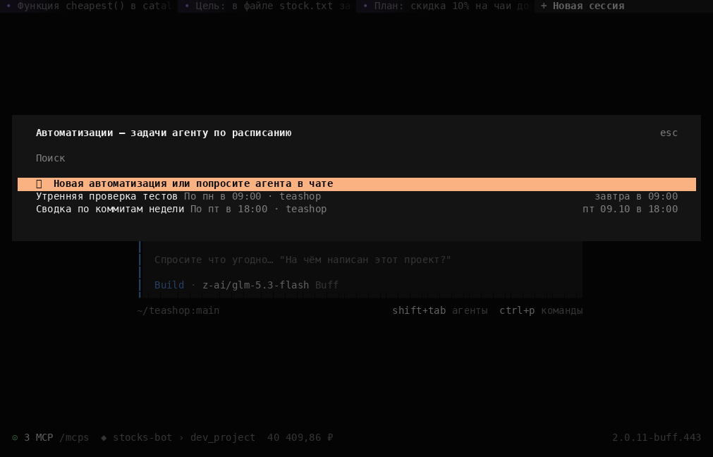The height and width of the screenshot is (457, 713).
Task: Click the balance "40 409,86 ₽"
Action: (x=300, y=437)
